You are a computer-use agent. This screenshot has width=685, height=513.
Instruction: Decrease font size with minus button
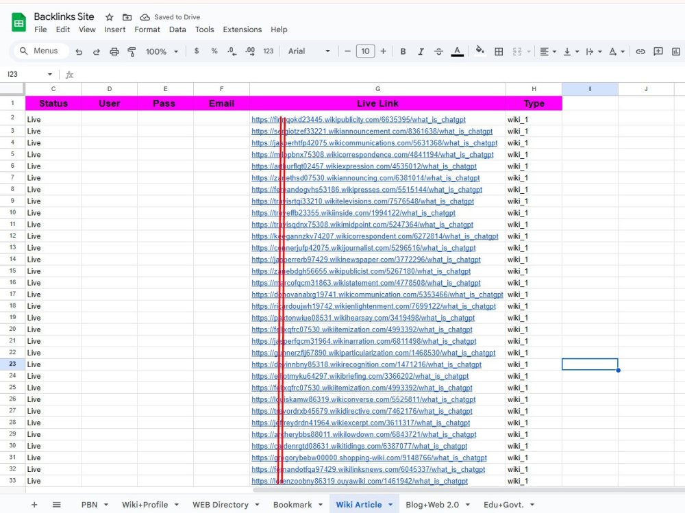[348, 51]
